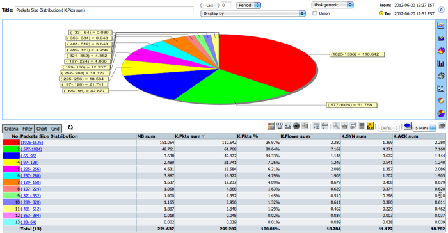This screenshot has height=233, width=448.
Task: Click the '( 577-1024) = 61.768' chart label
Action: click(352, 105)
